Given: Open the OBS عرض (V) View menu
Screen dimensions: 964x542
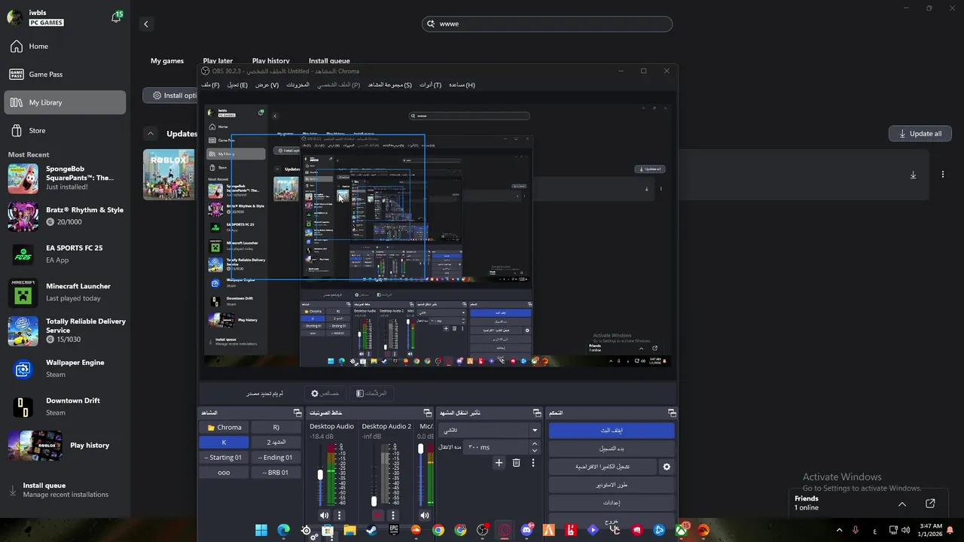Looking at the screenshot, I should pyautogui.click(x=267, y=85).
